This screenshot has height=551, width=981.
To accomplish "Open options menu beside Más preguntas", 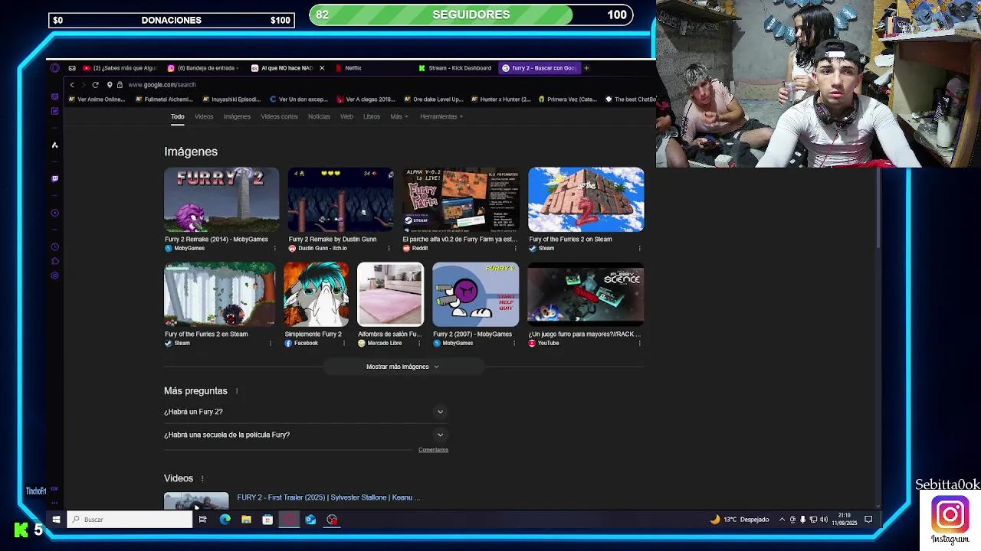I will point(237,391).
